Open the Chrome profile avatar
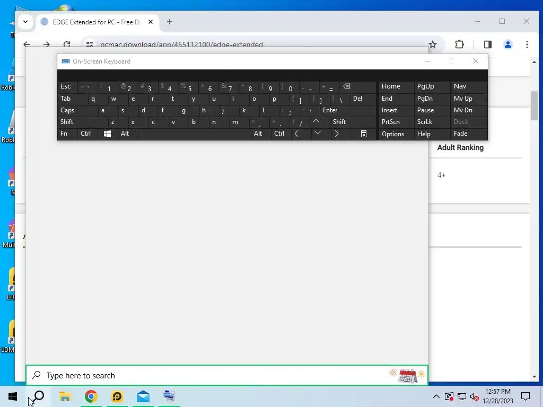The image size is (543, 407). tap(507, 45)
